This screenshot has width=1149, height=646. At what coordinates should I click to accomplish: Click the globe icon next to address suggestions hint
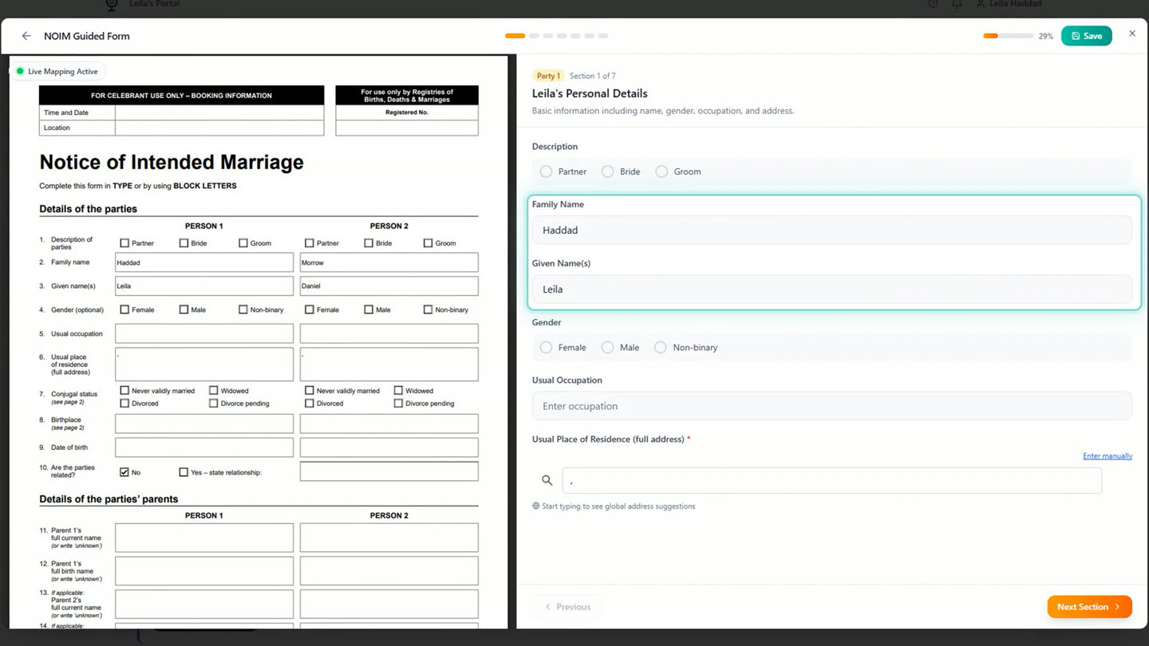point(536,506)
